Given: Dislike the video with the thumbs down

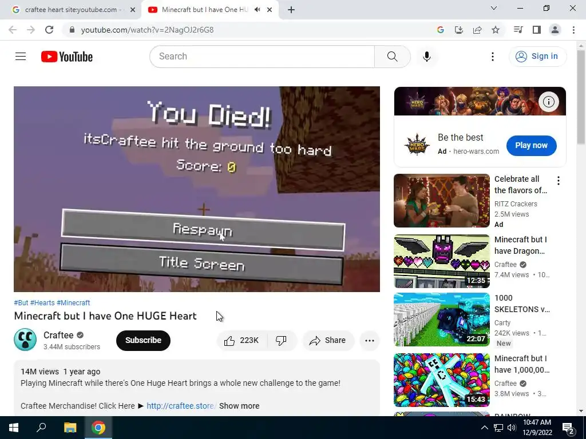Looking at the screenshot, I should tap(281, 341).
